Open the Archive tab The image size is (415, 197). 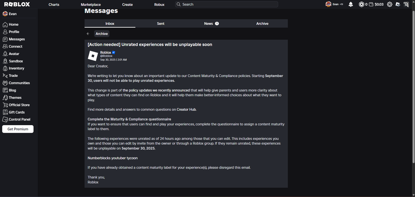262,23
